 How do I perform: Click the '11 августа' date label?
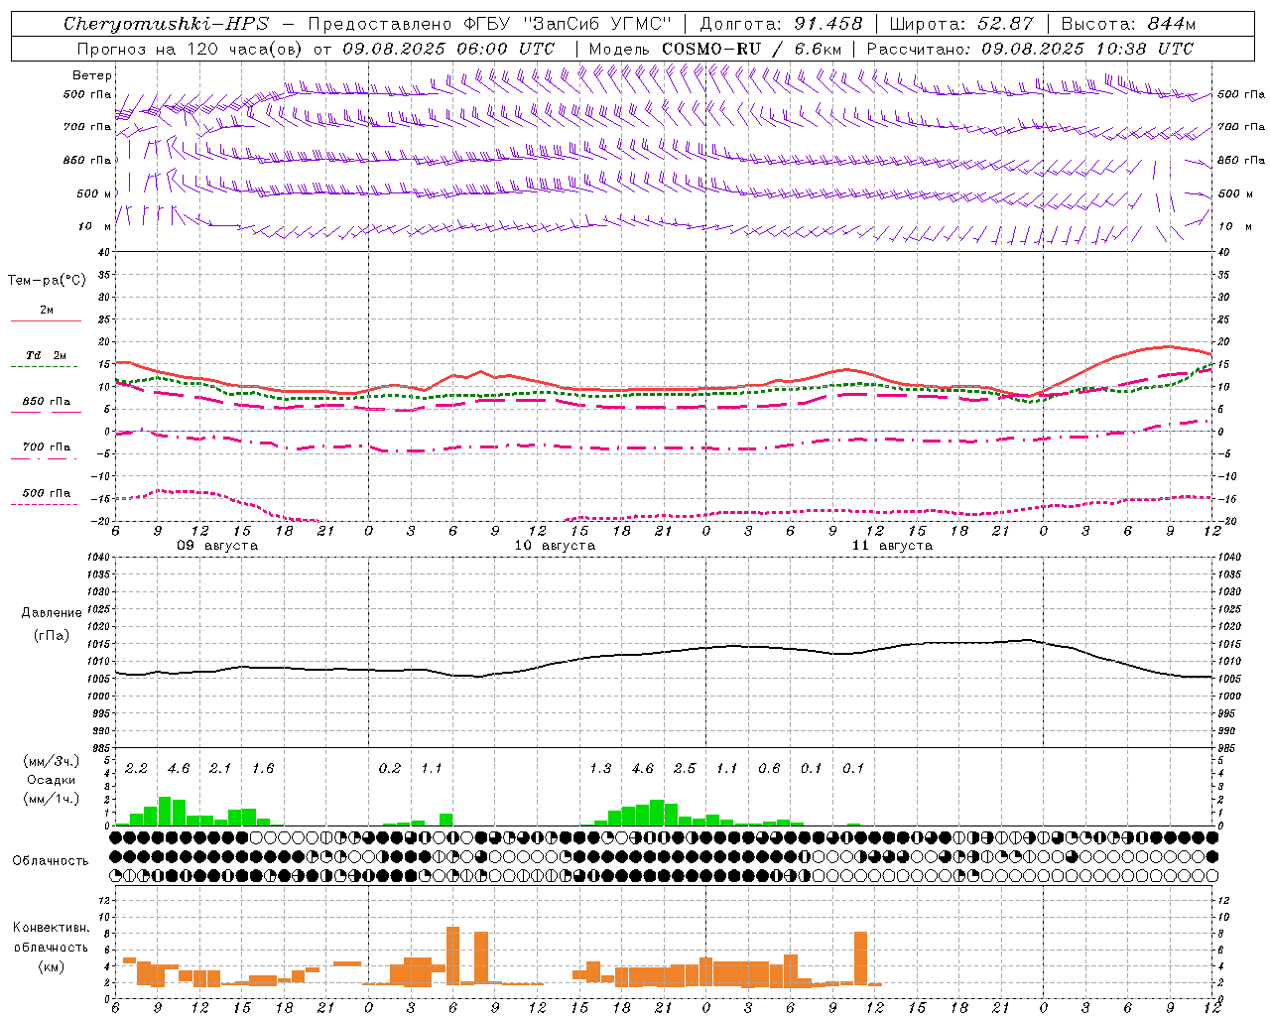[x=892, y=546]
